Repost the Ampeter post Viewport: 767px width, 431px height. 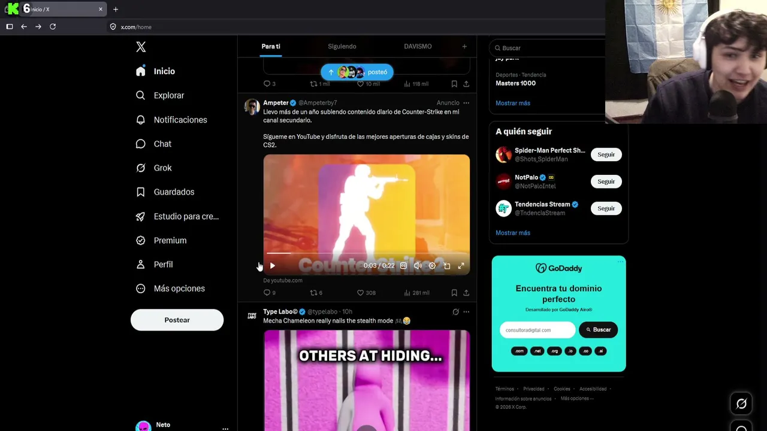[x=316, y=293]
